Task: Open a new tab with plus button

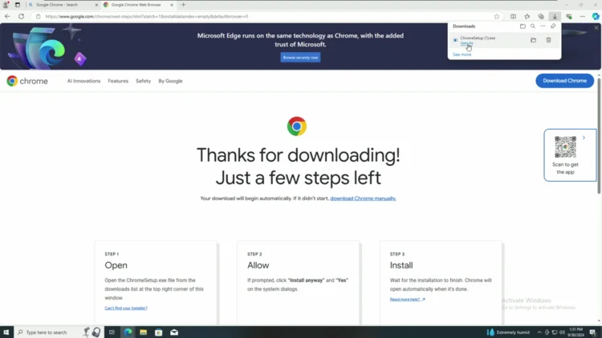Action: click(x=184, y=5)
